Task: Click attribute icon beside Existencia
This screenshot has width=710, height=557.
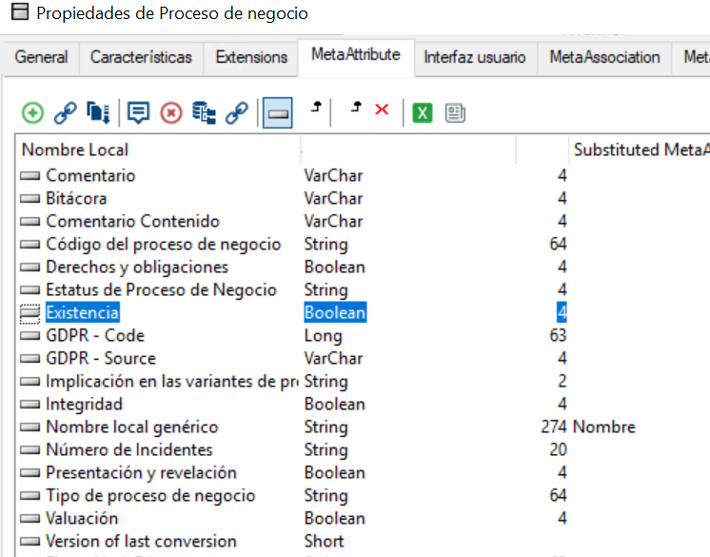Action: (30, 313)
